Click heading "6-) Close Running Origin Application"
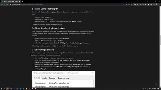This screenshot has height=90, width=161. pos(48,28)
